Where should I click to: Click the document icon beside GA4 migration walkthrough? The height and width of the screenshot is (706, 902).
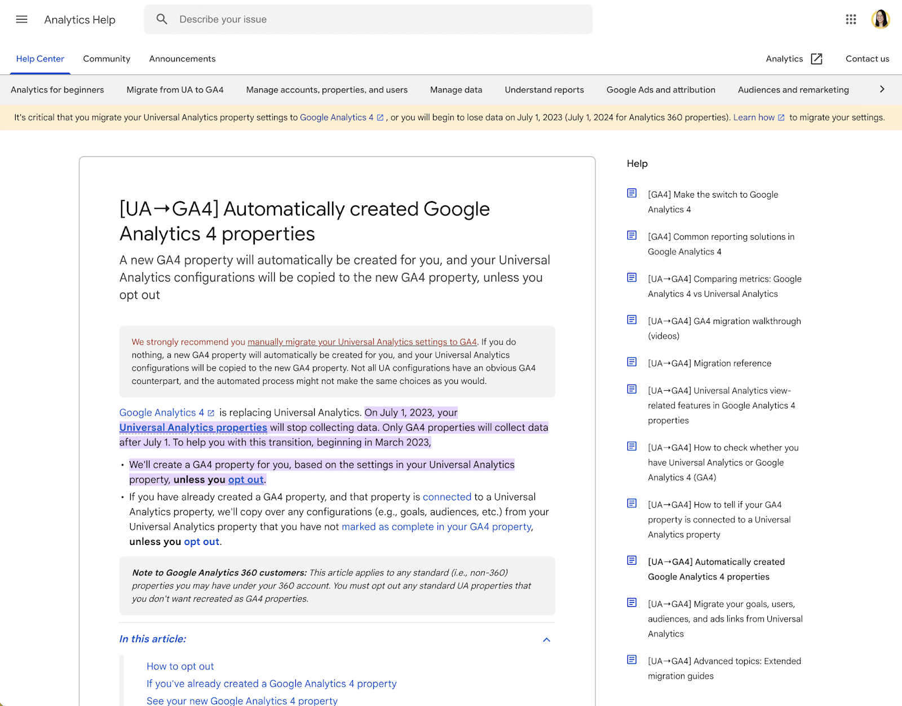pos(632,320)
